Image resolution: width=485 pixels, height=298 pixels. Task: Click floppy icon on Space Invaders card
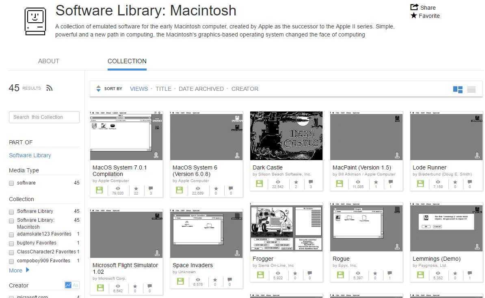(180, 281)
